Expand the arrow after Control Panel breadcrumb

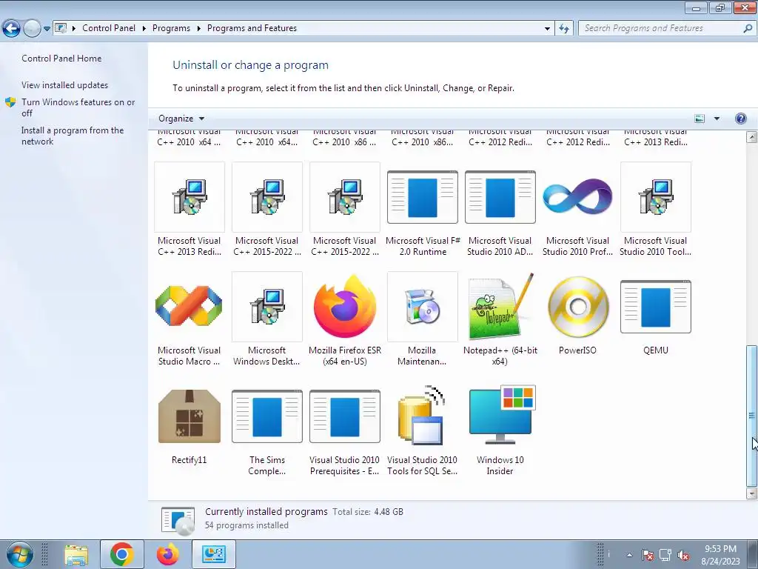(144, 28)
